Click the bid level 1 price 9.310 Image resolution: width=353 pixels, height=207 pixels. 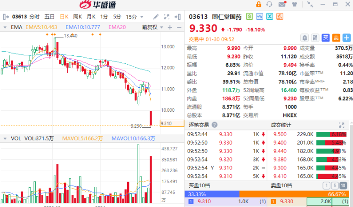204,201
